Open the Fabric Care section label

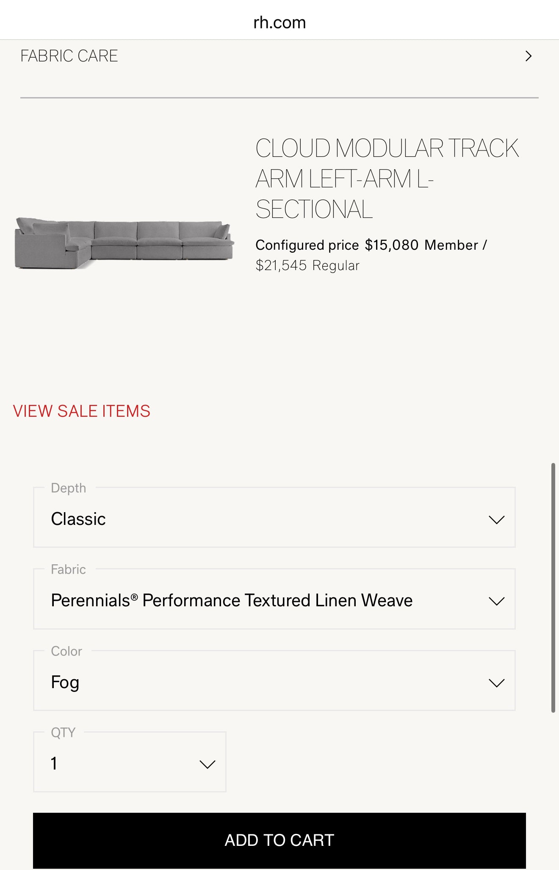[69, 56]
